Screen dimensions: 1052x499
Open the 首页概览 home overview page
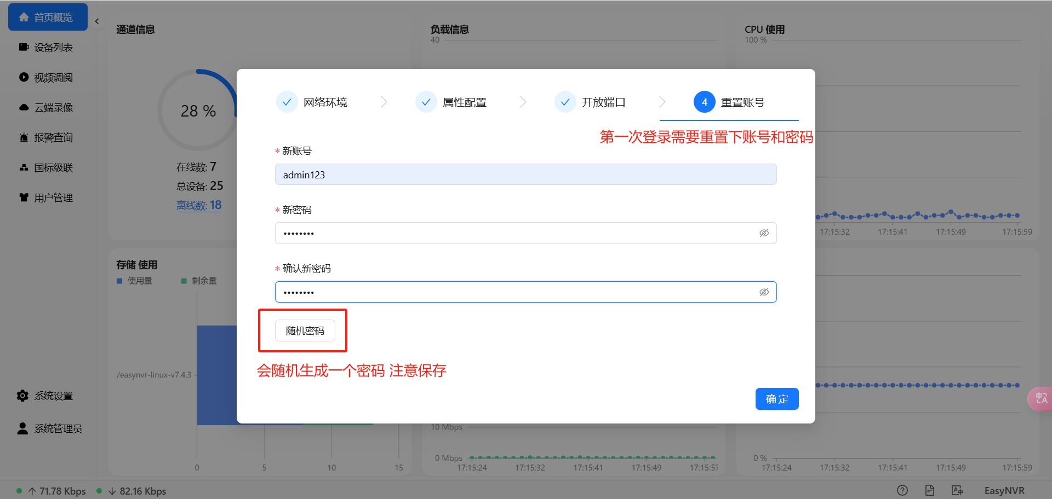(48, 16)
